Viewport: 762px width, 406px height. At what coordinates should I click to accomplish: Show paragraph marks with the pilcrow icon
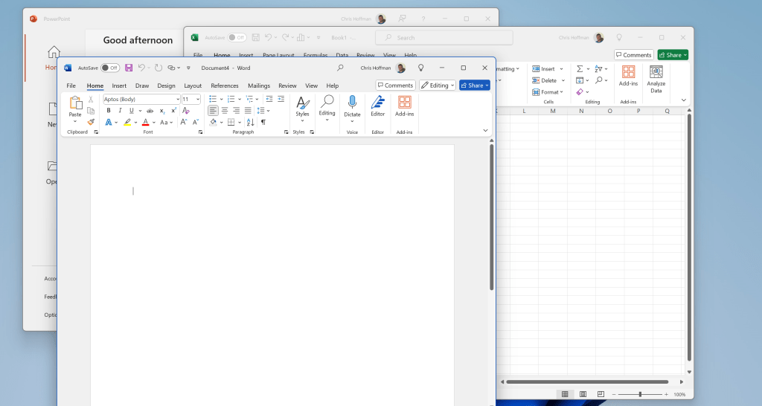(x=263, y=122)
